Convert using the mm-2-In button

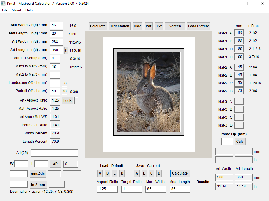pyautogui.click(x=38, y=174)
